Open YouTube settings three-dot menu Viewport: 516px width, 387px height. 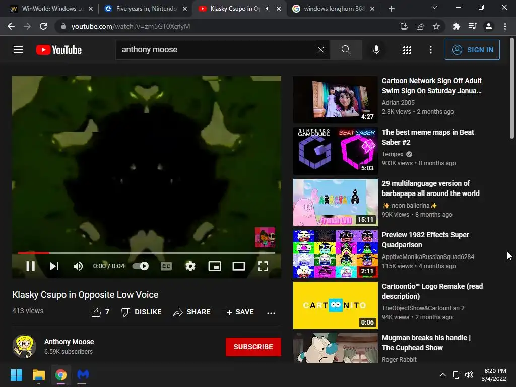pos(430,50)
